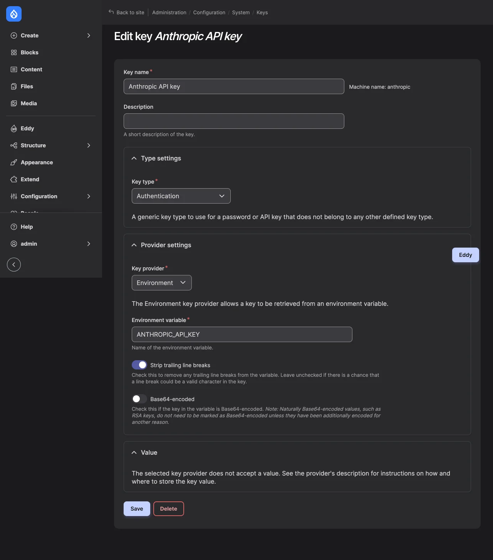The image size is (493, 560).
Task: Collapse the Provider settings section
Action: [134, 245]
